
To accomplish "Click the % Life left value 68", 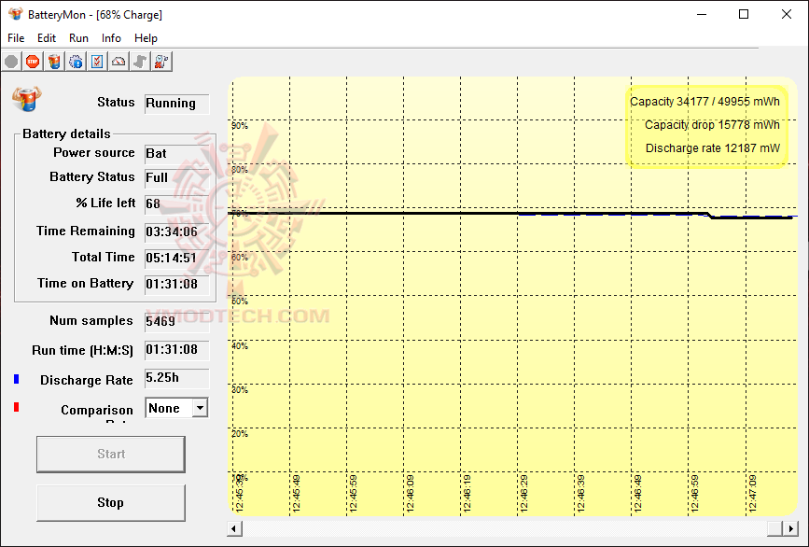I will tap(177, 203).
